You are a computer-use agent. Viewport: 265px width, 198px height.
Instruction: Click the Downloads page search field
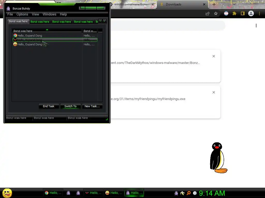pyautogui.click(x=168, y=26)
